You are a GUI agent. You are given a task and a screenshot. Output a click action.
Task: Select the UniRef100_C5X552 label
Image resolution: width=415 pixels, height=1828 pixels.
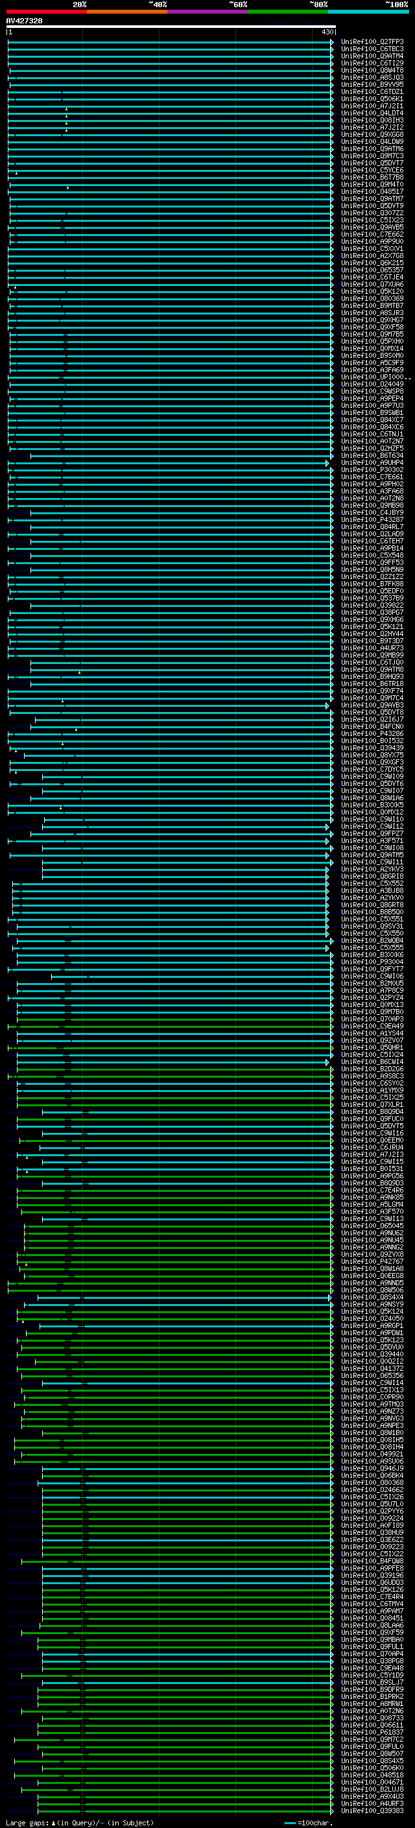click(372, 883)
